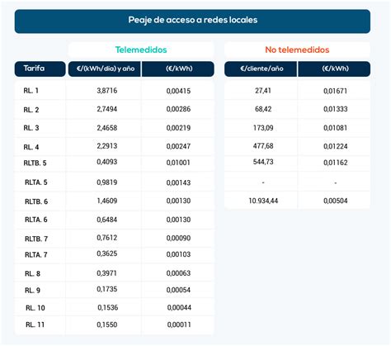The height and width of the screenshot is (346, 391).
Task: Select the 'RLTB. 6' tariff row label
Action: [36, 201]
